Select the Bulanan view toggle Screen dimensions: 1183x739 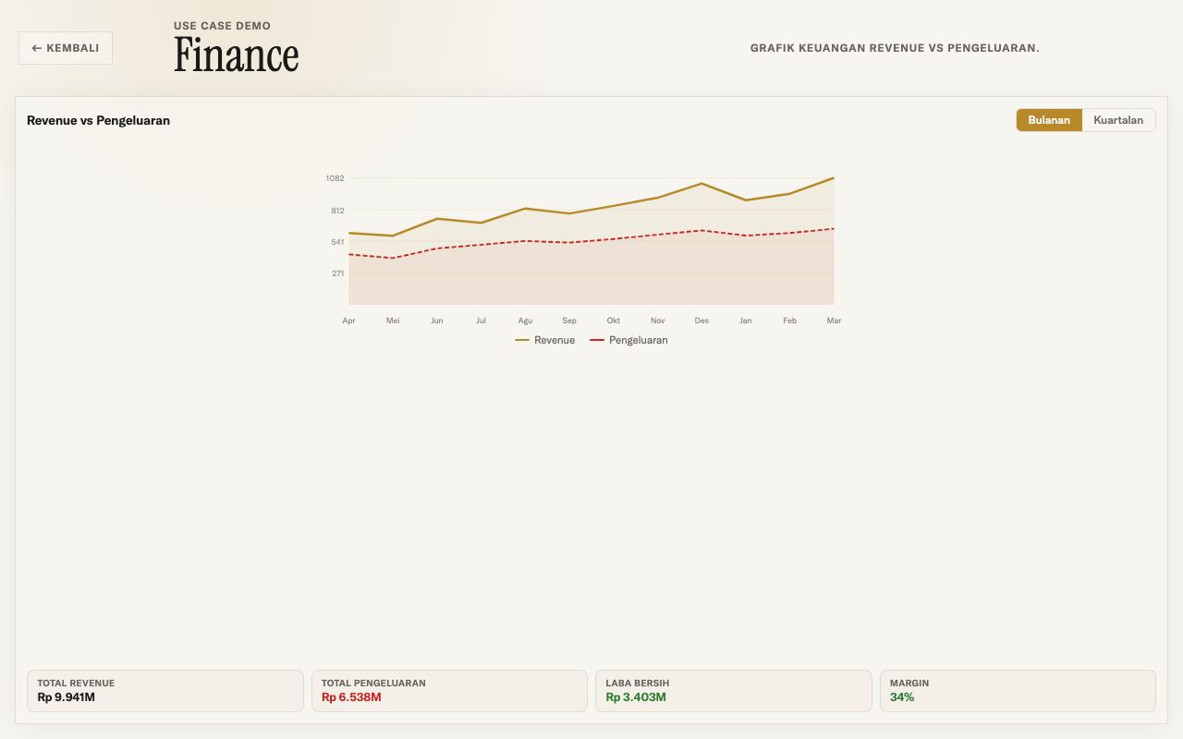pos(1049,120)
